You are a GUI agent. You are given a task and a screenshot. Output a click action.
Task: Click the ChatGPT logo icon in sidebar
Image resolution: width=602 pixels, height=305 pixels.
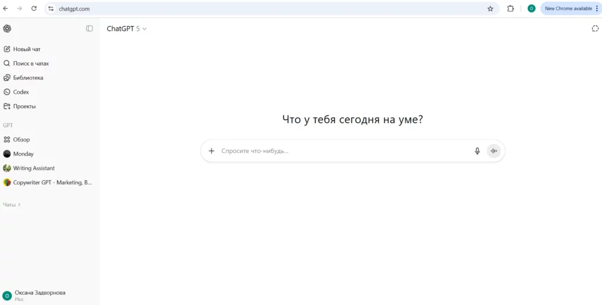[7, 28]
